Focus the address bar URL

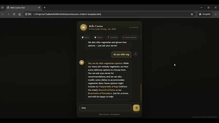67,14
